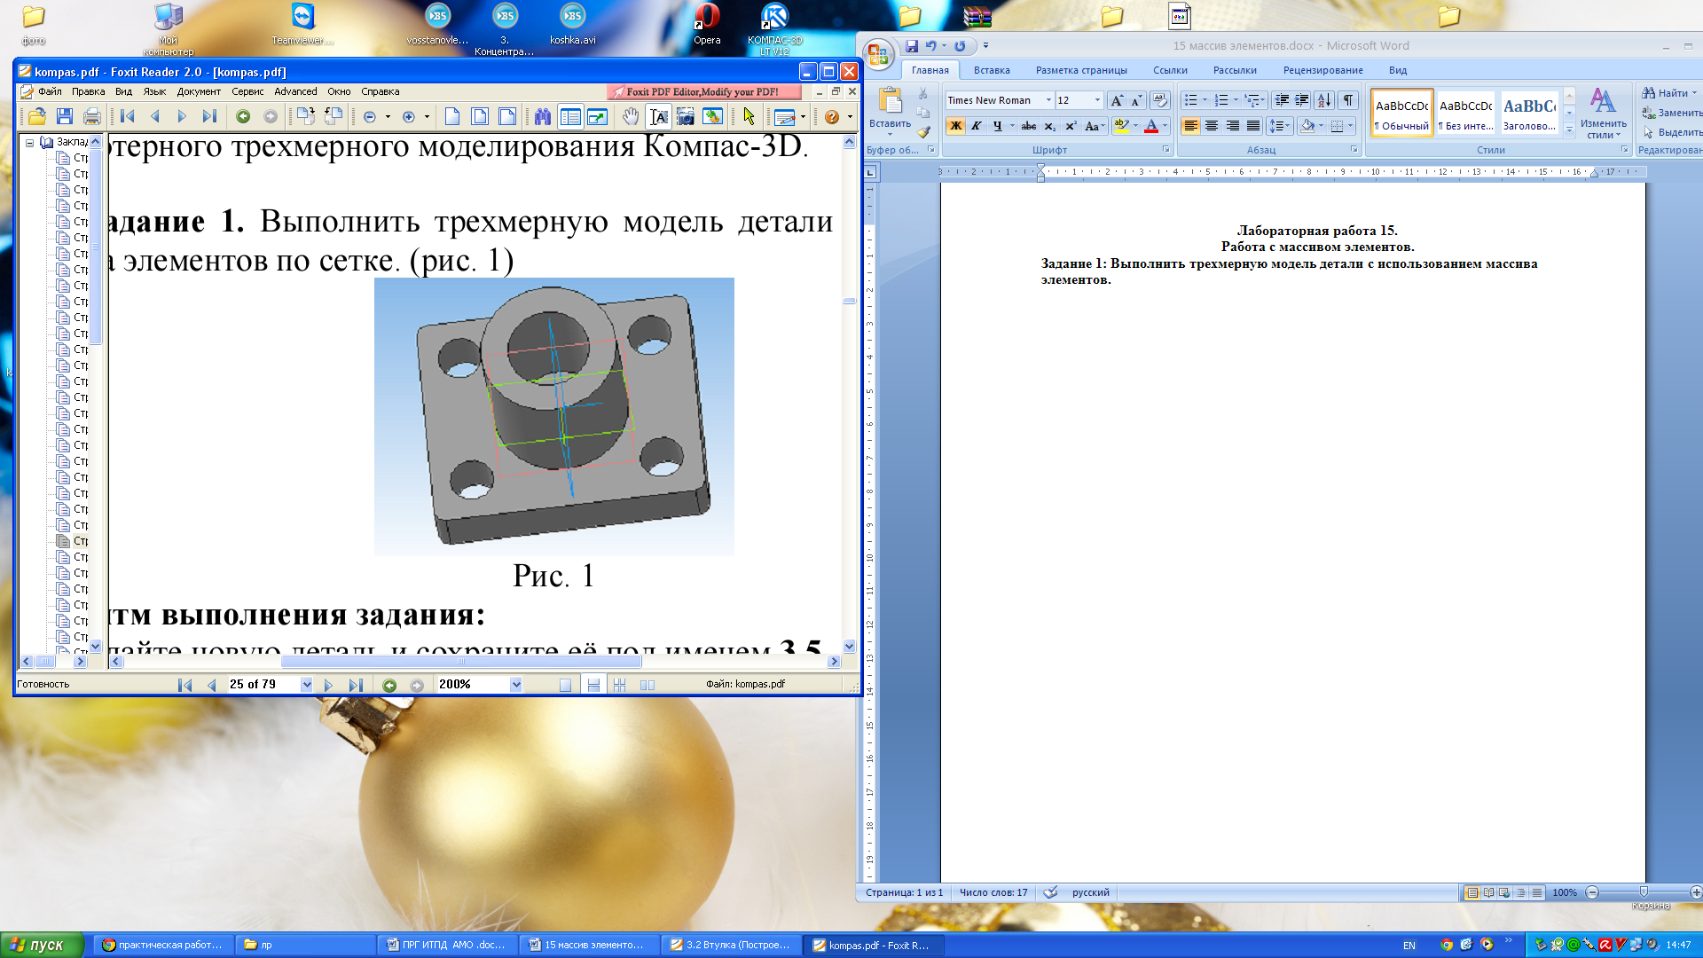
Task: Click the Foxit PDF Editor advertisement banner
Action: [703, 91]
